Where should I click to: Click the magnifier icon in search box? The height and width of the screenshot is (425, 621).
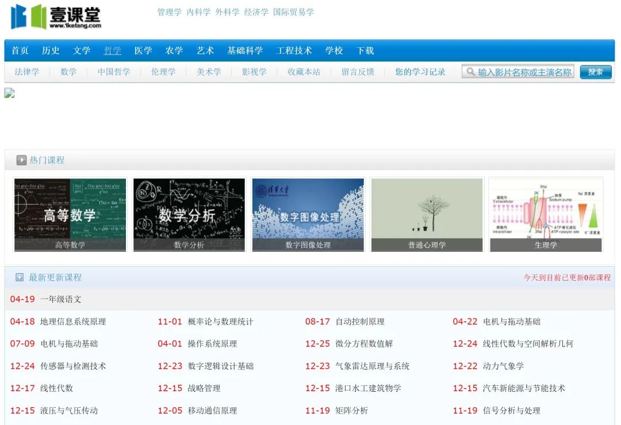[x=471, y=72]
